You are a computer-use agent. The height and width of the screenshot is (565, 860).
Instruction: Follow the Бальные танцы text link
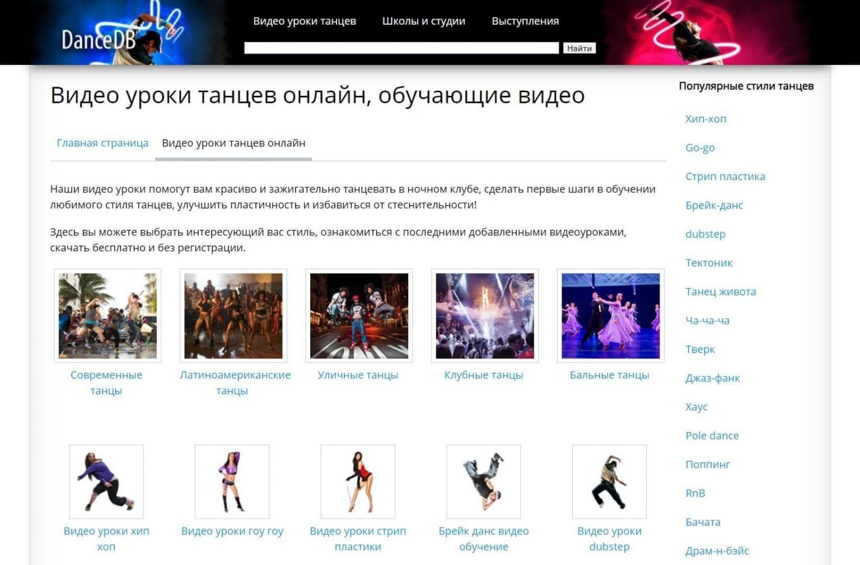[609, 375]
